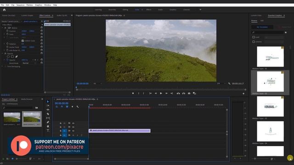Collapse the Motion effect group
Image resolution: width=294 pixels, height=165 pixels.
(2, 27)
